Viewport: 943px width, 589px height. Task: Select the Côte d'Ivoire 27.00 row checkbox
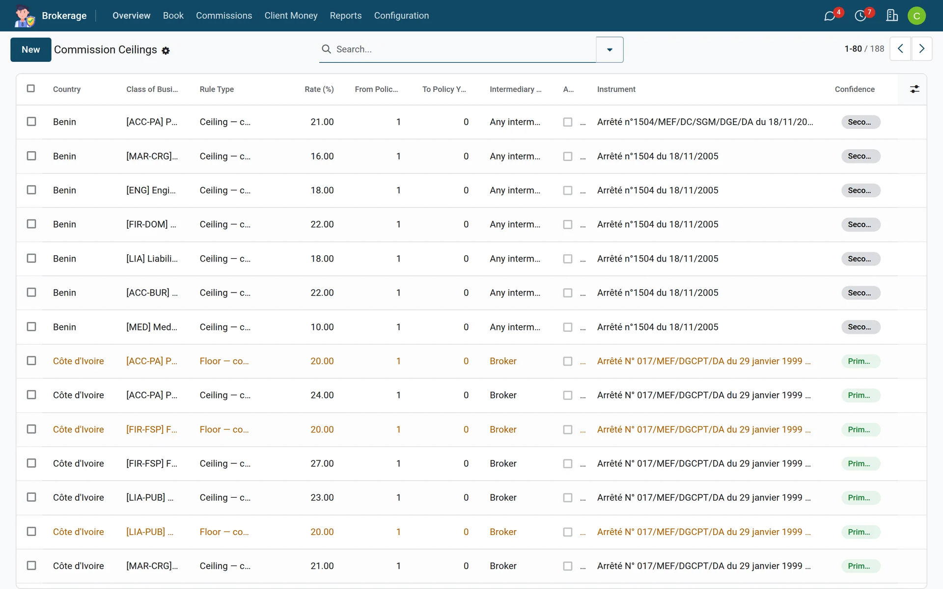(x=31, y=463)
